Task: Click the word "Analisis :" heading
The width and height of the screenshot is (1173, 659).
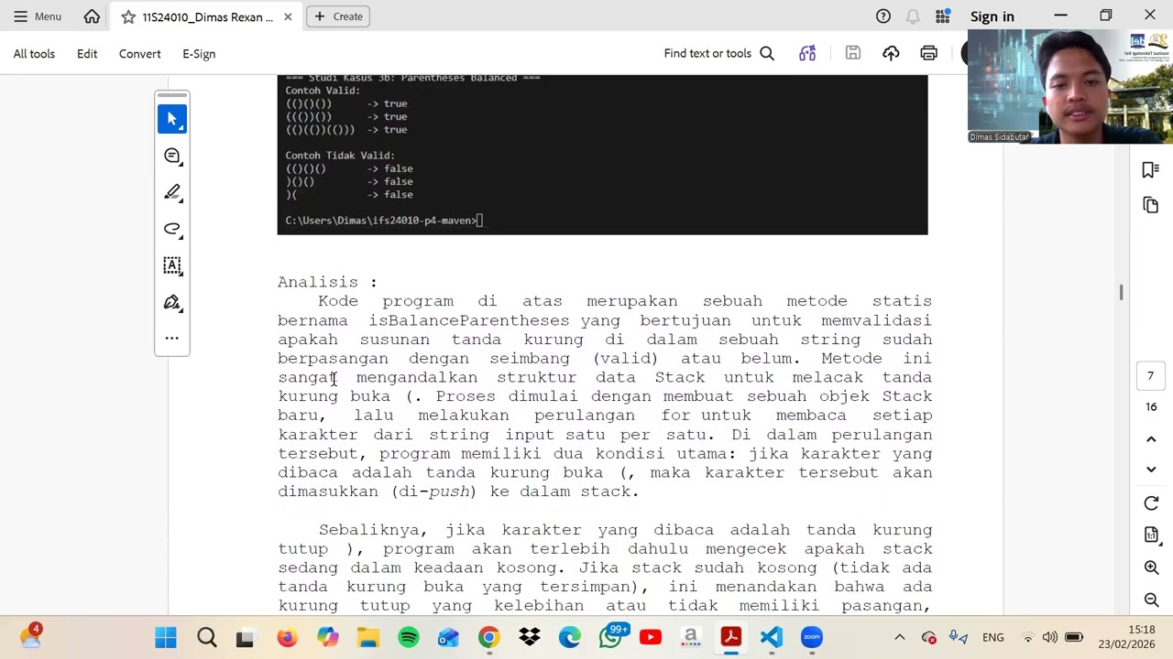Action: click(x=327, y=282)
